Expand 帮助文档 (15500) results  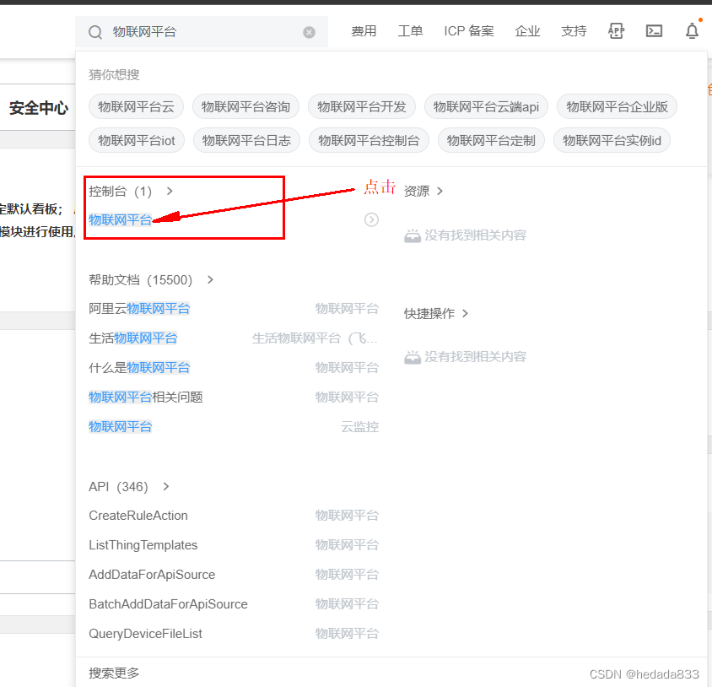(151, 280)
